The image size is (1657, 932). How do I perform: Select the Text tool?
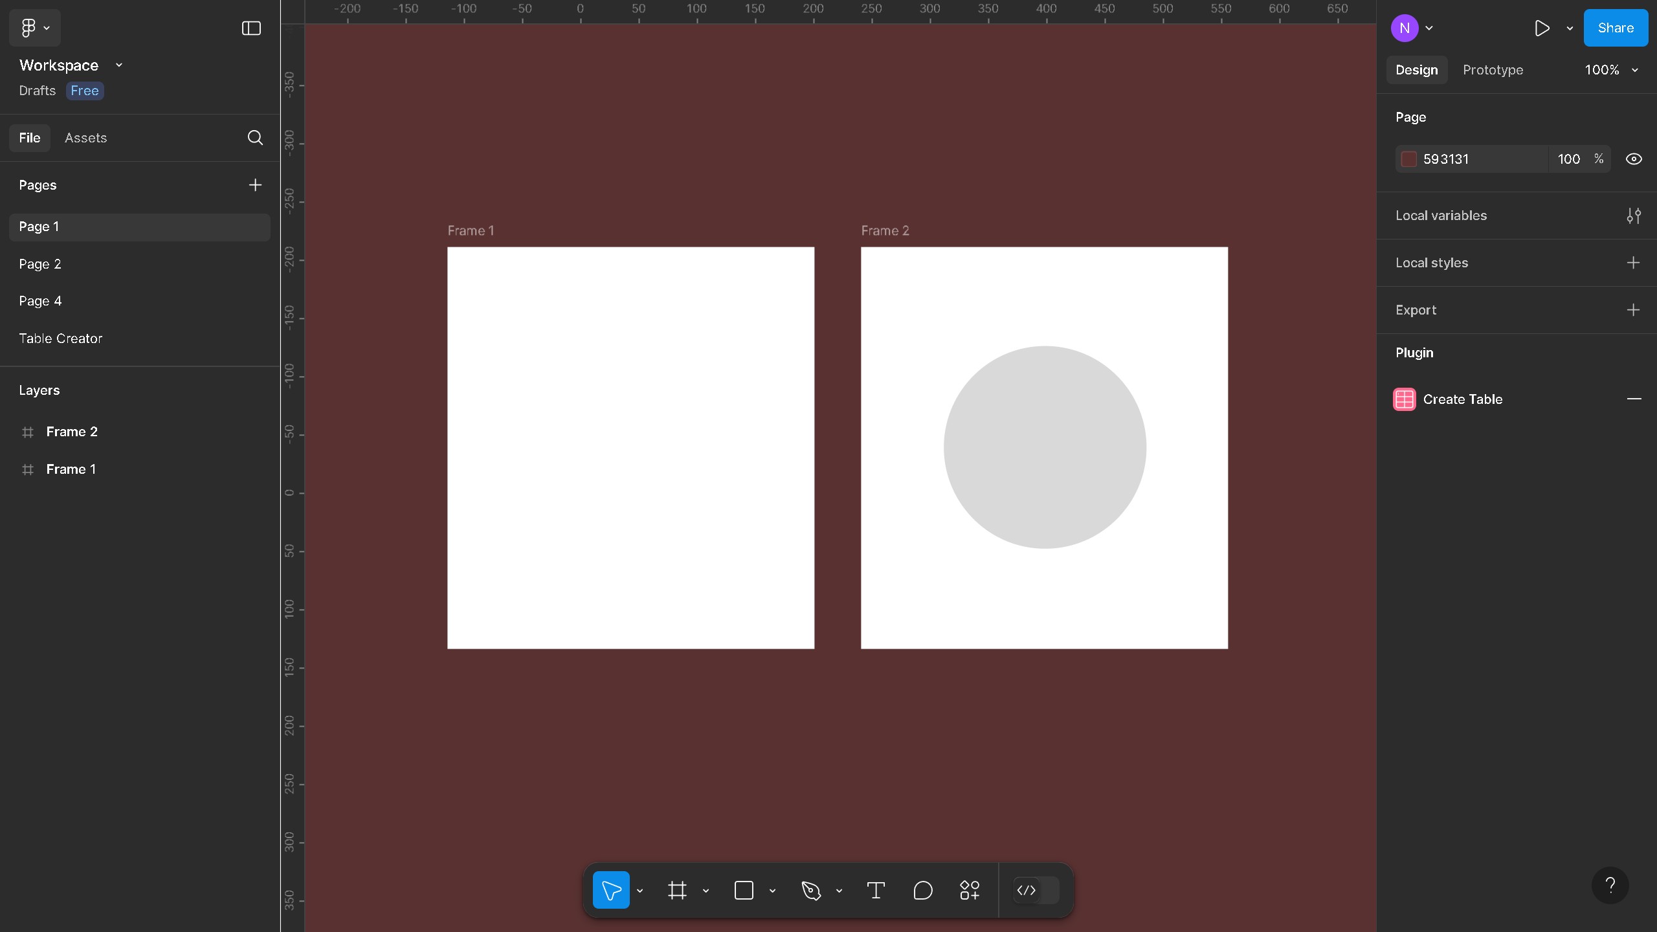click(x=875, y=890)
